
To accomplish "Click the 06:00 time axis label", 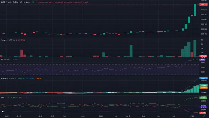I will pos(7,116).
